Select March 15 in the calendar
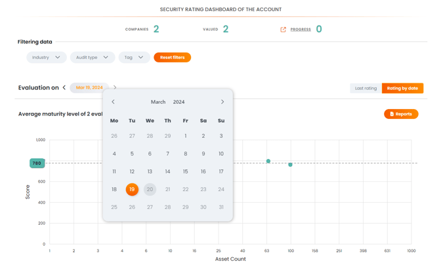 click(x=185, y=171)
